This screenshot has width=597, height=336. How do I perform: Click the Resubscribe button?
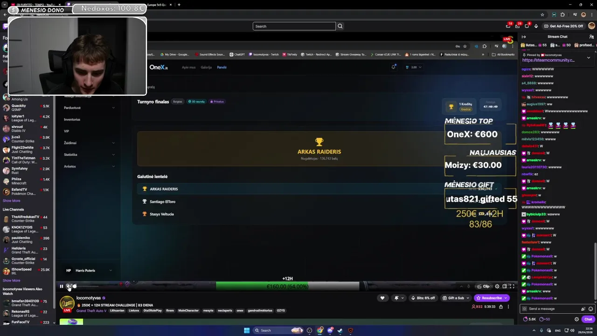tap(492, 298)
